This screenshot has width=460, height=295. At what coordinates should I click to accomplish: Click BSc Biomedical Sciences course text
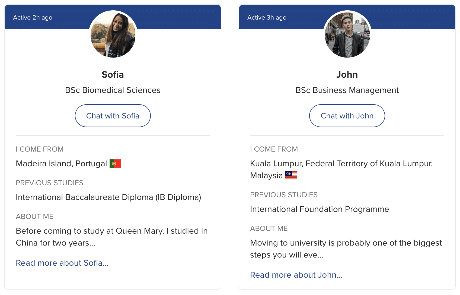coord(113,90)
